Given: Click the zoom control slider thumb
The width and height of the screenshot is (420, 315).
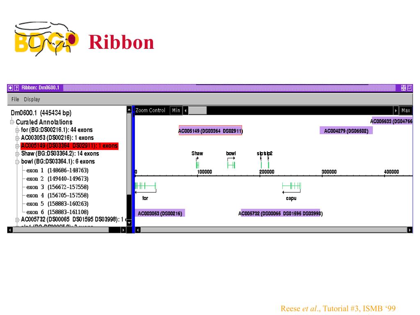Looking at the screenshot, I should pyautogui.click(x=197, y=110).
